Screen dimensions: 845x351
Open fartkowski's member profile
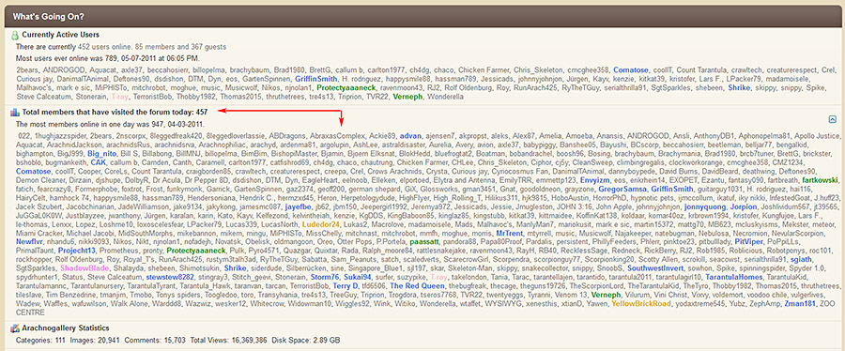tap(820, 180)
